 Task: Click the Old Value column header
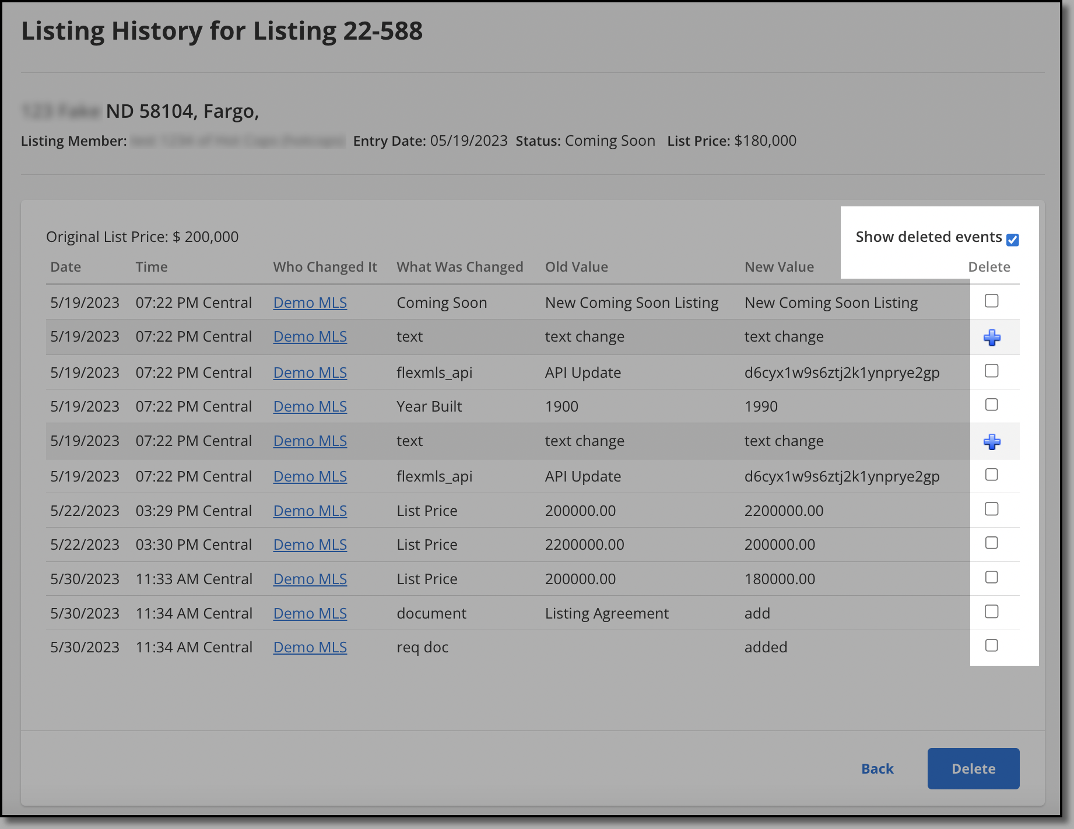click(x=577, y=267)
